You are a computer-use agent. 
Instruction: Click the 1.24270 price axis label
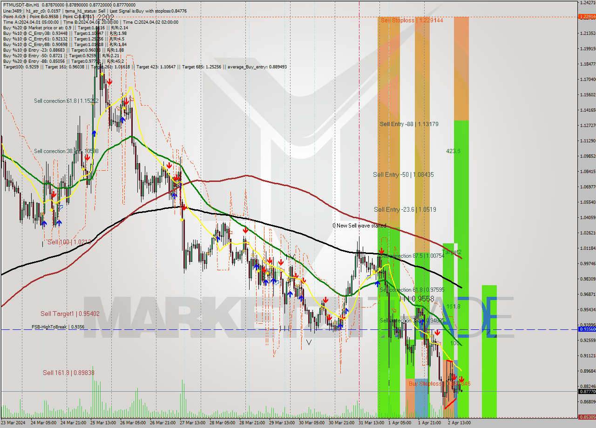pyautogui.click(x=588, y=3)
